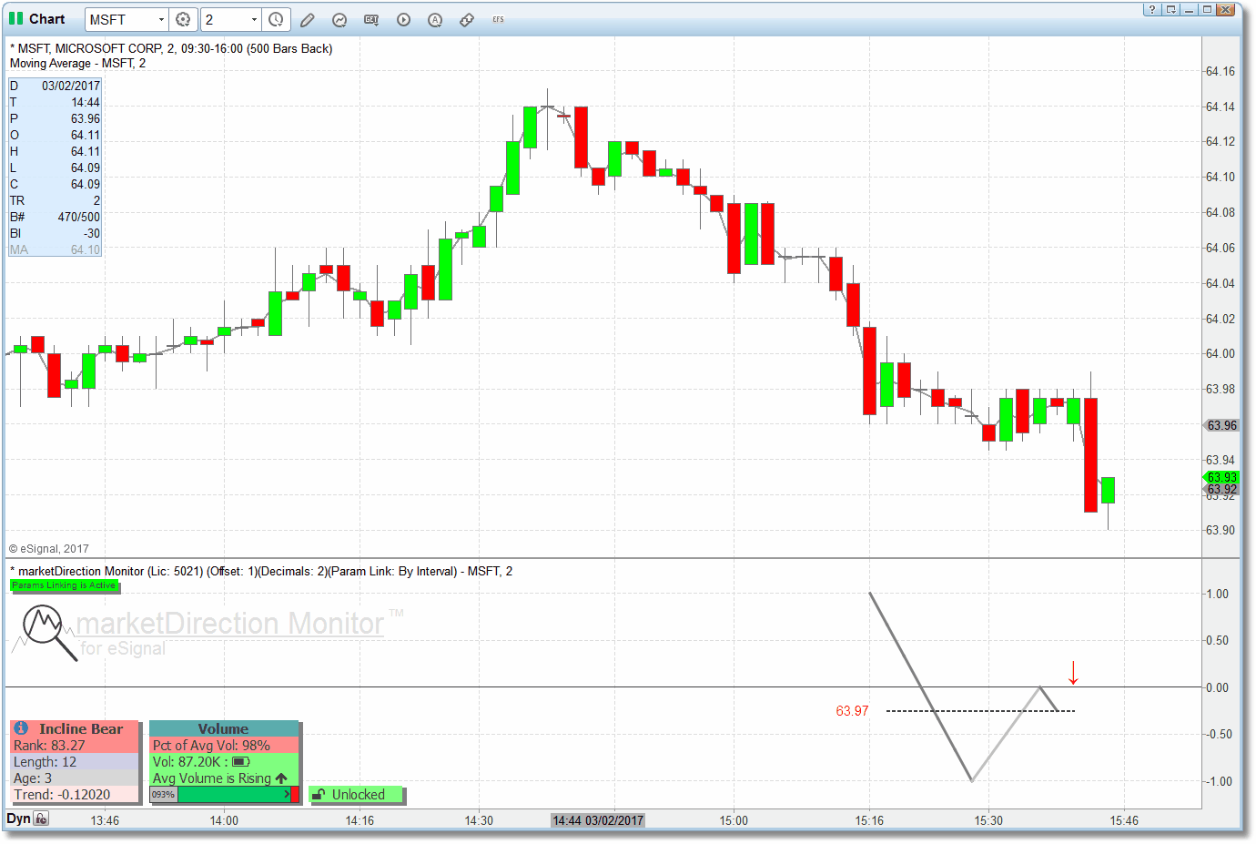Click the TR 2 row in data box
Screen dimensions: 1256x844
coord(55,200)
